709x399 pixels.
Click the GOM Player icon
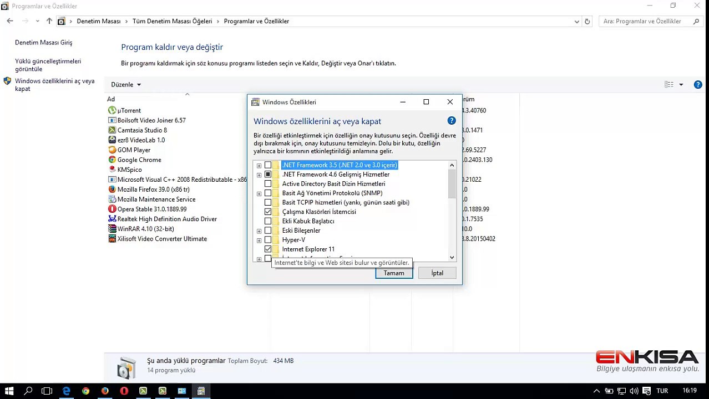point(112,150)
